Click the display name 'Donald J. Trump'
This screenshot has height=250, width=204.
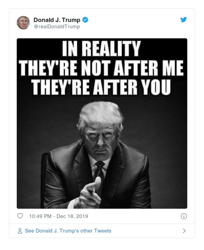click(x=57, y=19)
